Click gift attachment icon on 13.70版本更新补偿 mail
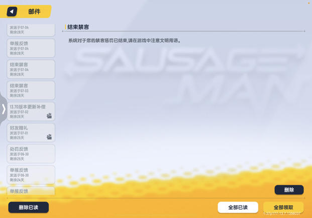312x218 pixels. 49,116
